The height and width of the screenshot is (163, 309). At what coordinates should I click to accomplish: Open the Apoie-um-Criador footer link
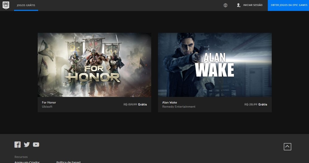[27, 162]
